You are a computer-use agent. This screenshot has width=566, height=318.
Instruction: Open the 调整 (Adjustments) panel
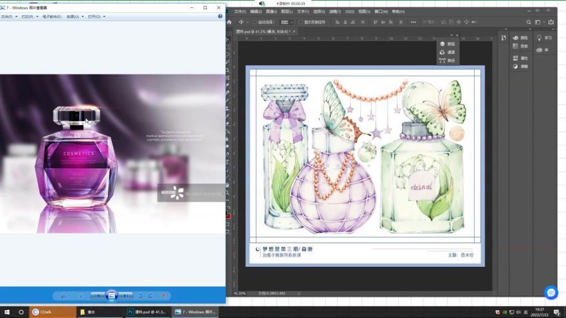tap(520, 67)
